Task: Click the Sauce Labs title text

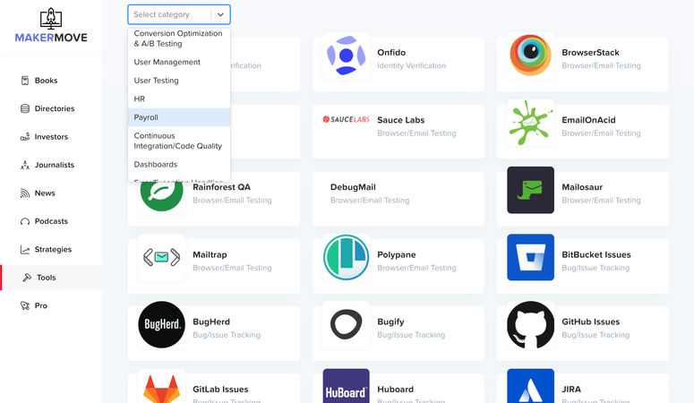Action: click(x=400, y=120)
